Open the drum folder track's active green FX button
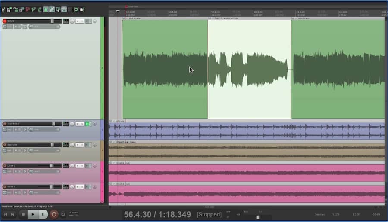This screenshot has width=388, height=222. (x=88, y=124)
